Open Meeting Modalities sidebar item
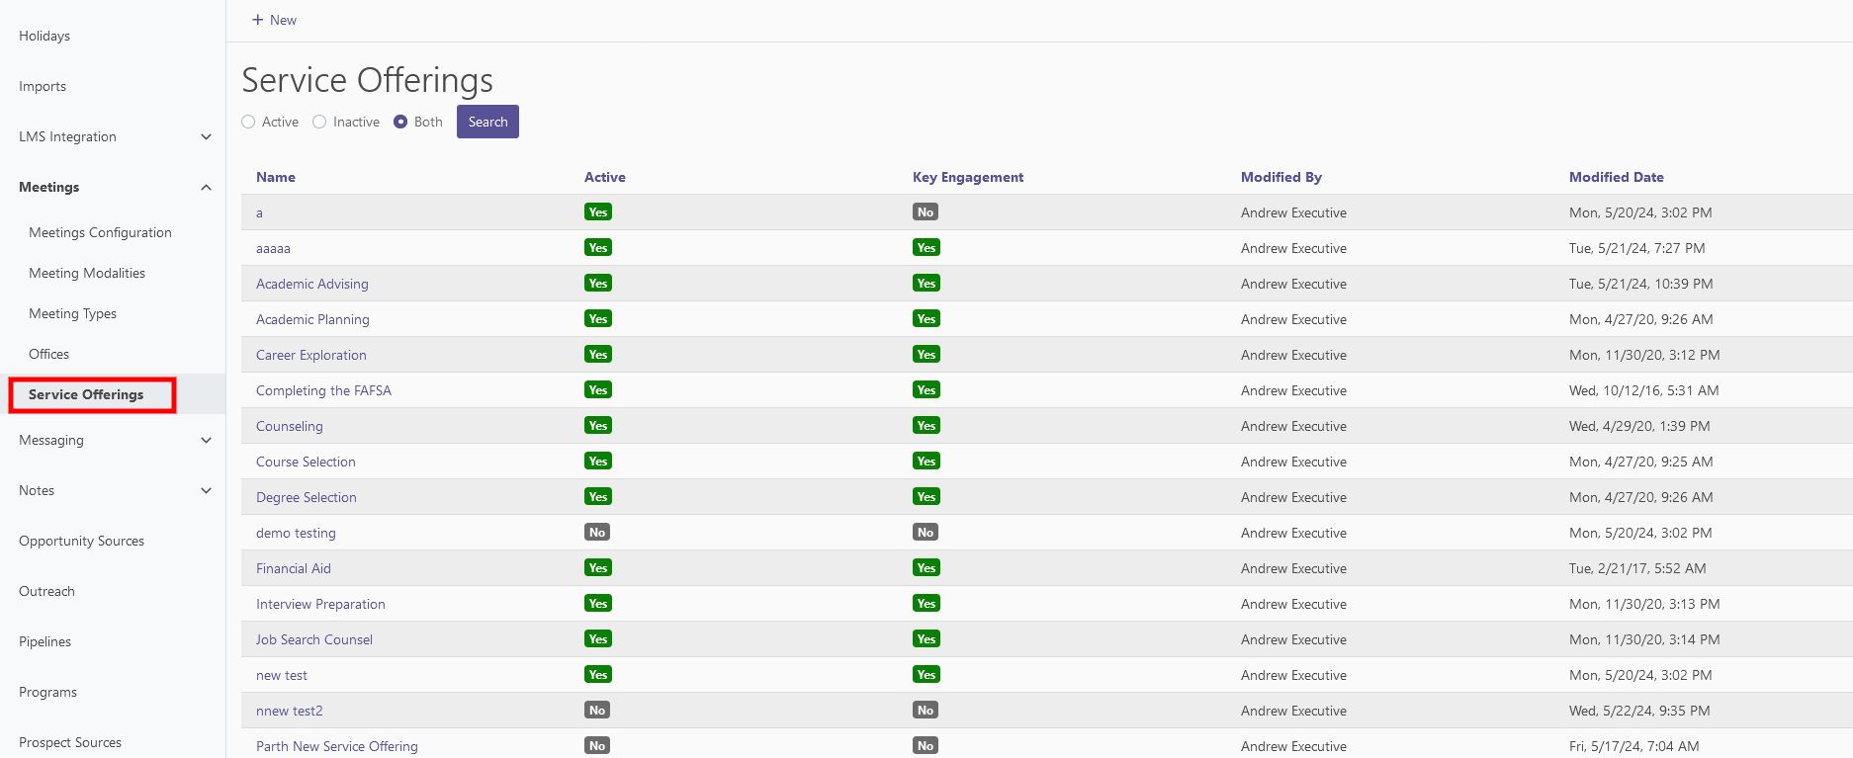This screenshot has height=758, width=1853. (x=87, y=273)
